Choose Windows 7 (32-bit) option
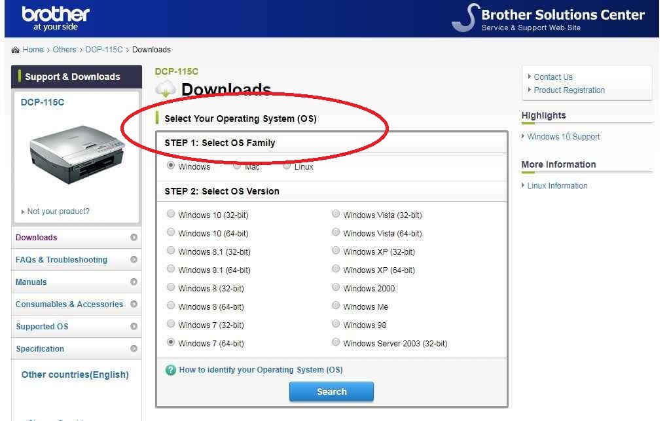This screenshot has height=421, width=669. pyautogui.click(x=171, y=323)
